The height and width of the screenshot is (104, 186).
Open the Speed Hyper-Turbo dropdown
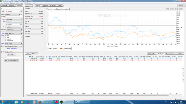point(13,44)
